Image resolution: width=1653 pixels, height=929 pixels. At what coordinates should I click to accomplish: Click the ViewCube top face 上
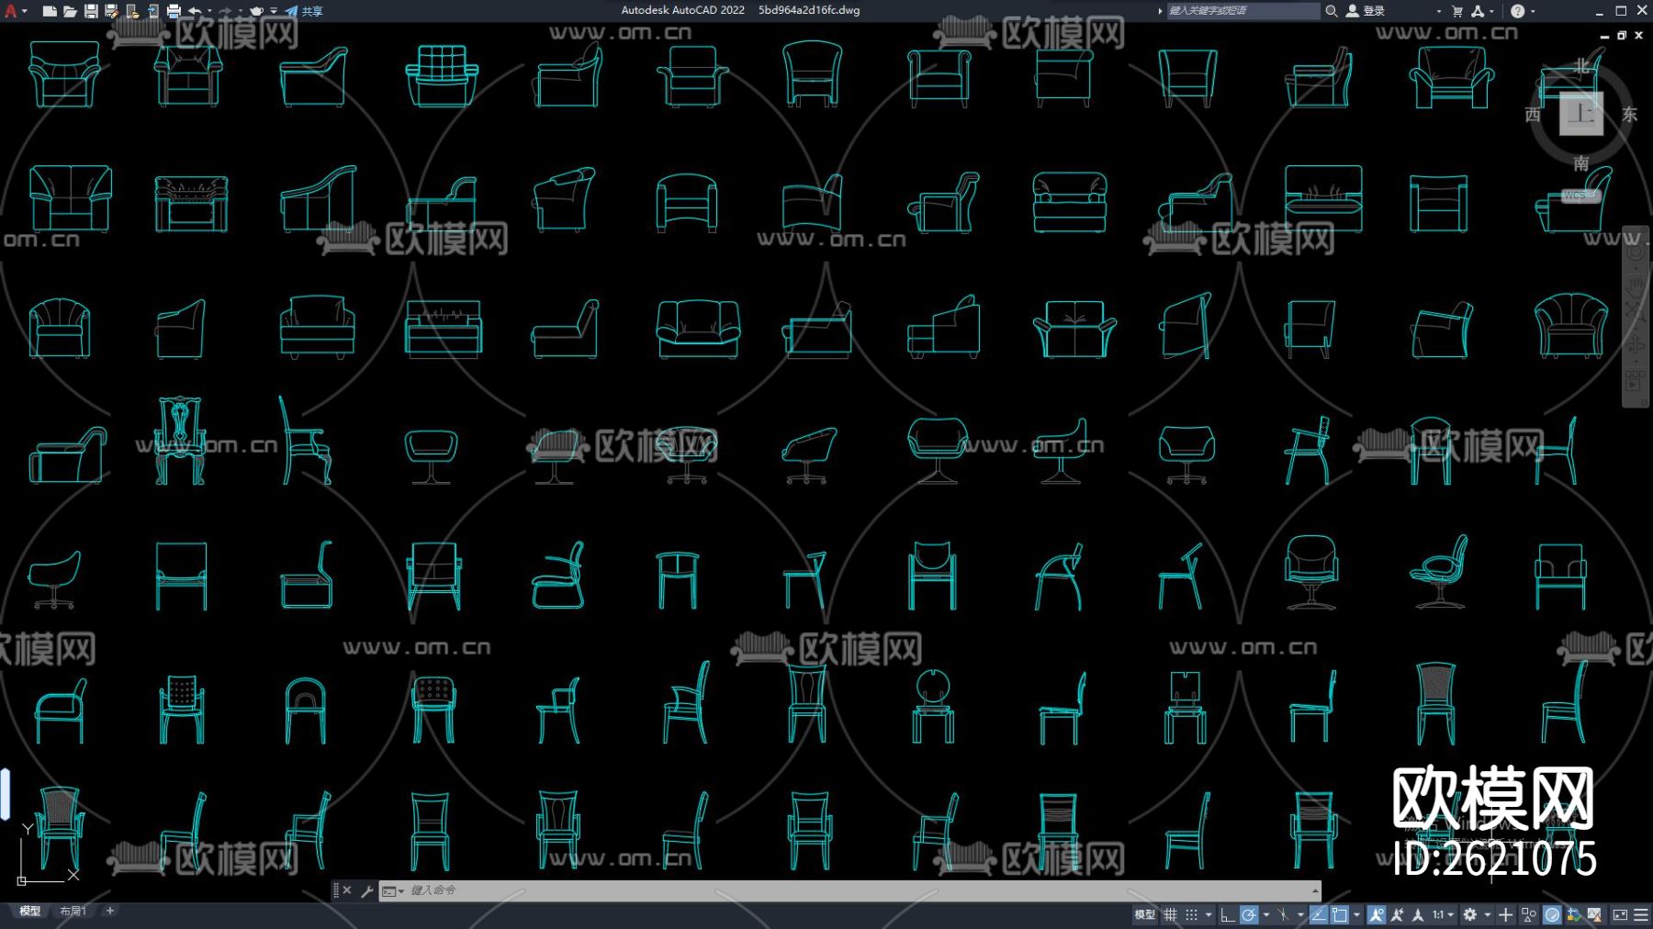[1581, 113]
